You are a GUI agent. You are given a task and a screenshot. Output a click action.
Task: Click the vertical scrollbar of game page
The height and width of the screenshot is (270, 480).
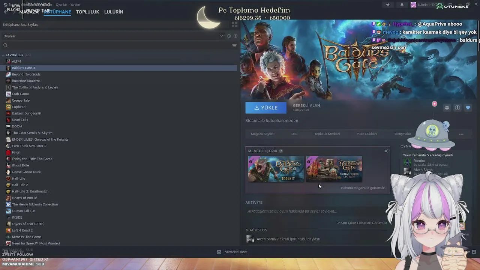coord(478,36)
